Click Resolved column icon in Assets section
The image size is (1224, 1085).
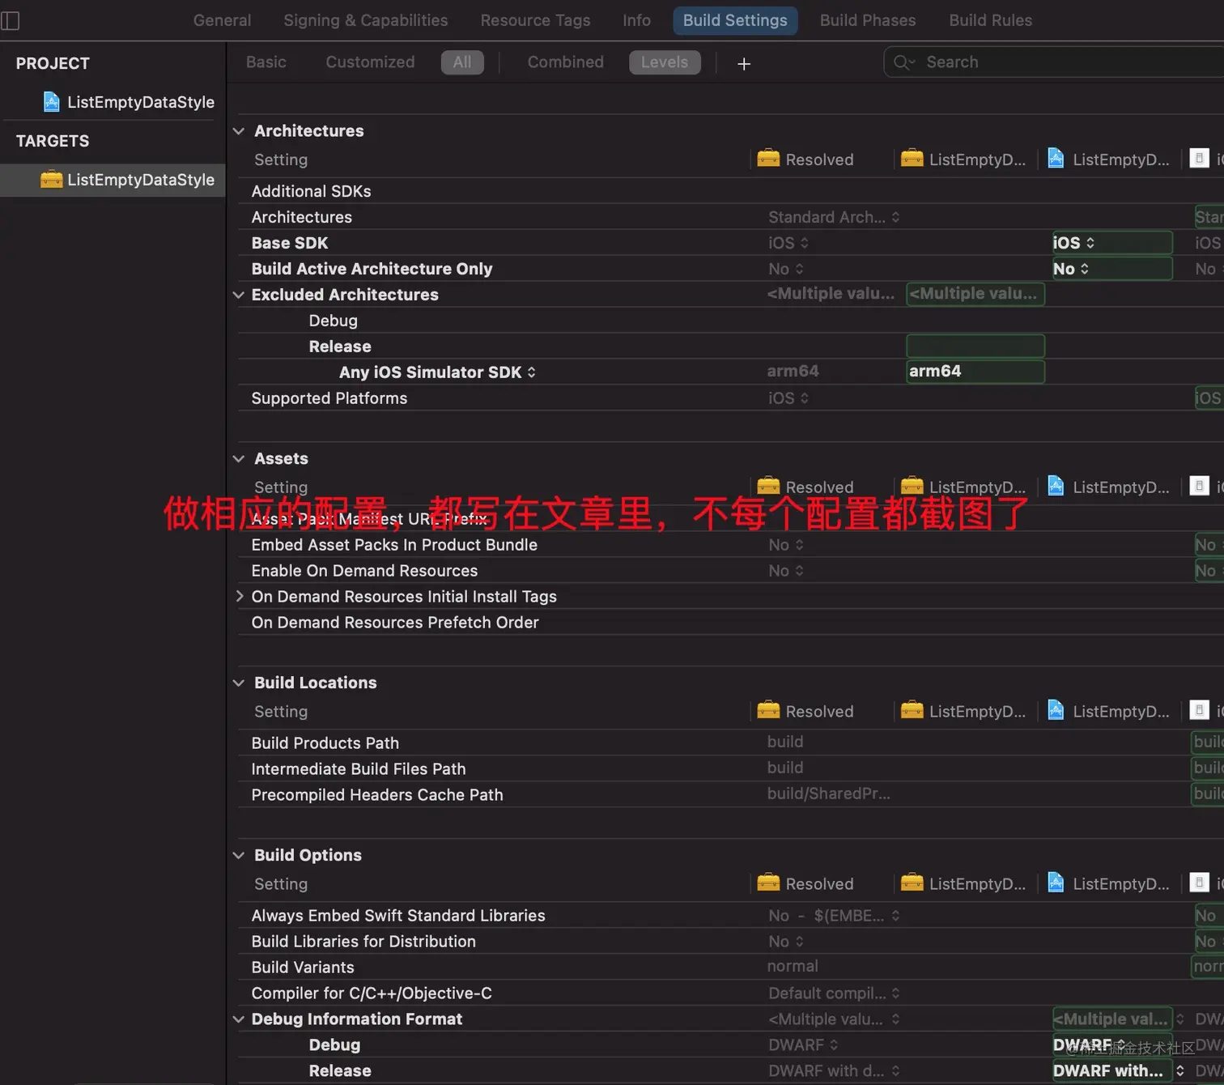(x=768, y=487)
